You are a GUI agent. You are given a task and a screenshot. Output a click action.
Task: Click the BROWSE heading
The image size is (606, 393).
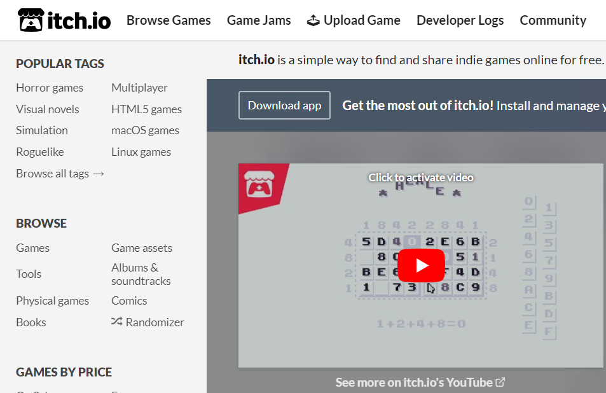41,223
